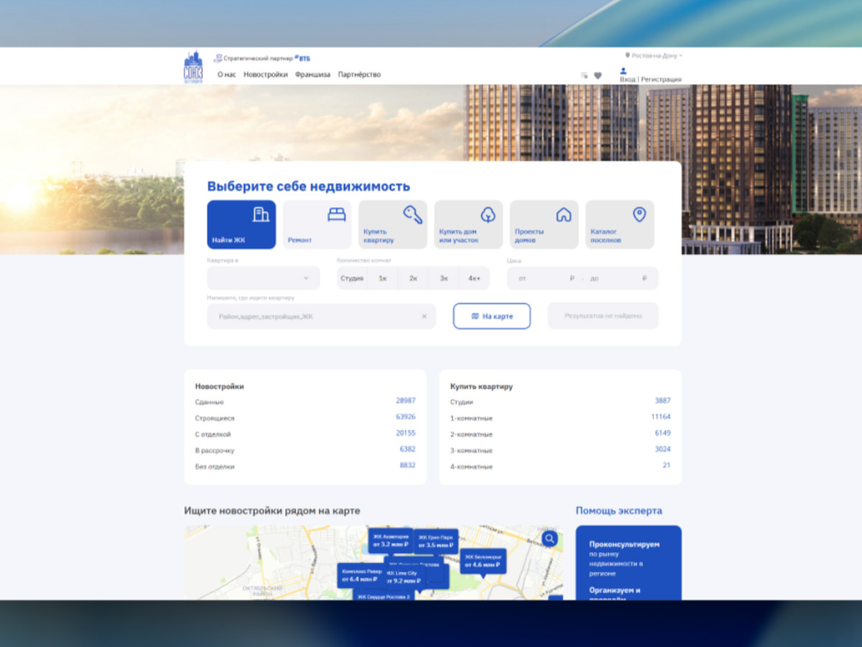Select the 3к room filter
Viewport: 862px width, 647px height.
(444, 278)
